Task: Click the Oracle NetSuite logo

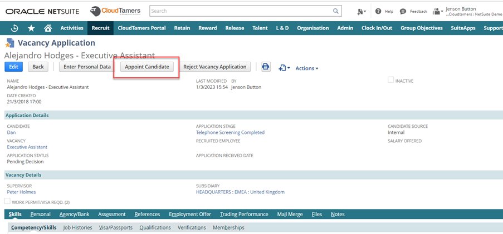Action: (42, 11)
